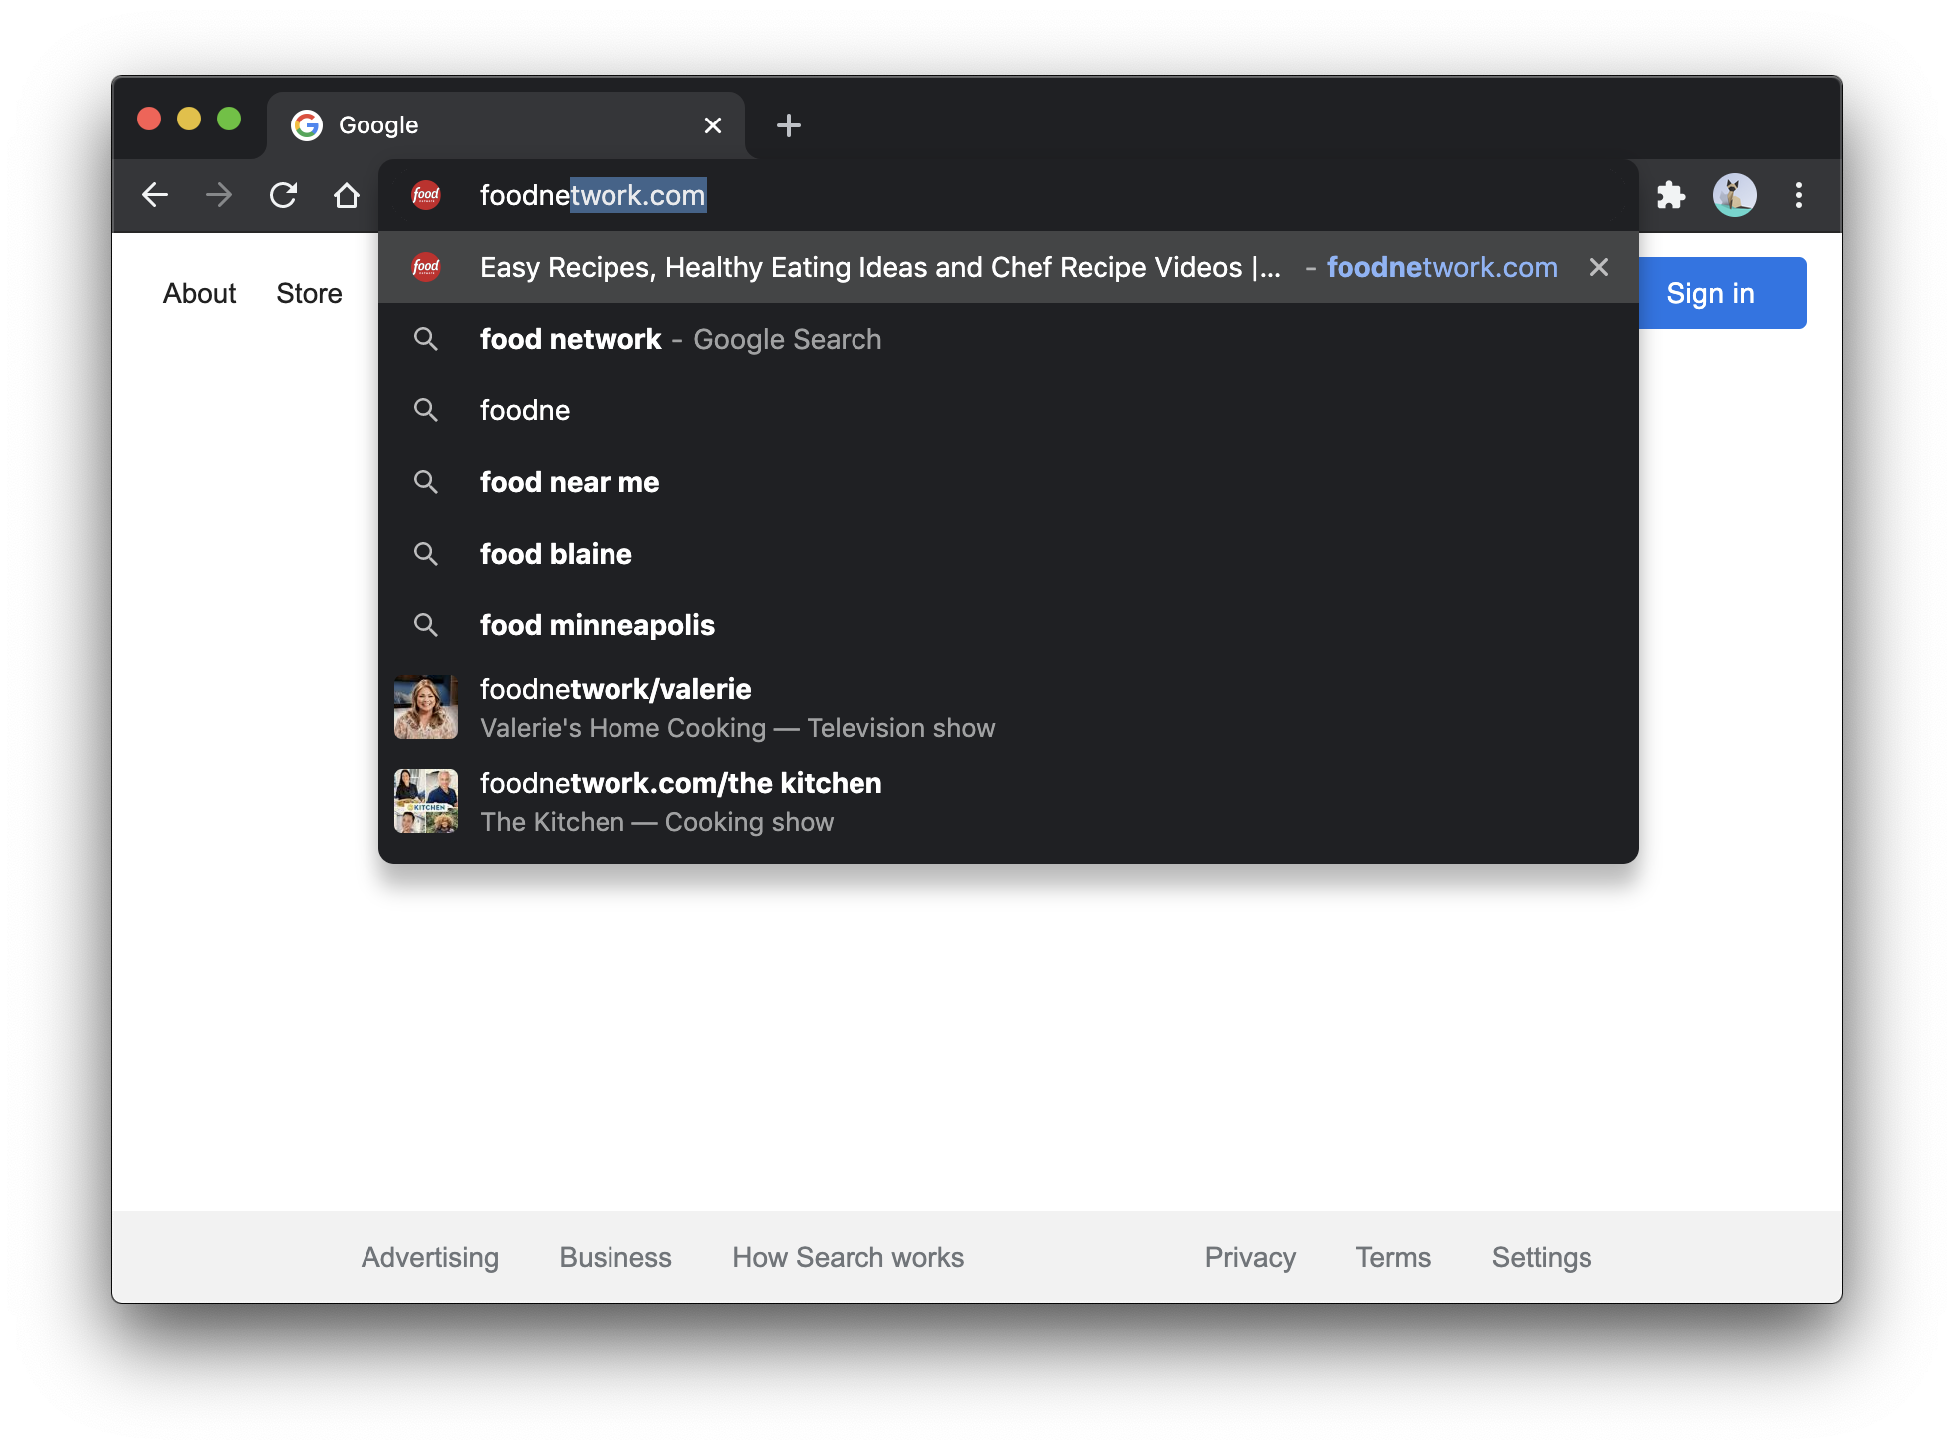Open the home page icon
This screenshot has width=1954, height=1450.
347,195
